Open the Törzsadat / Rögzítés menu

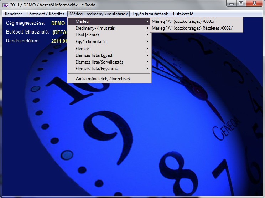46,14
